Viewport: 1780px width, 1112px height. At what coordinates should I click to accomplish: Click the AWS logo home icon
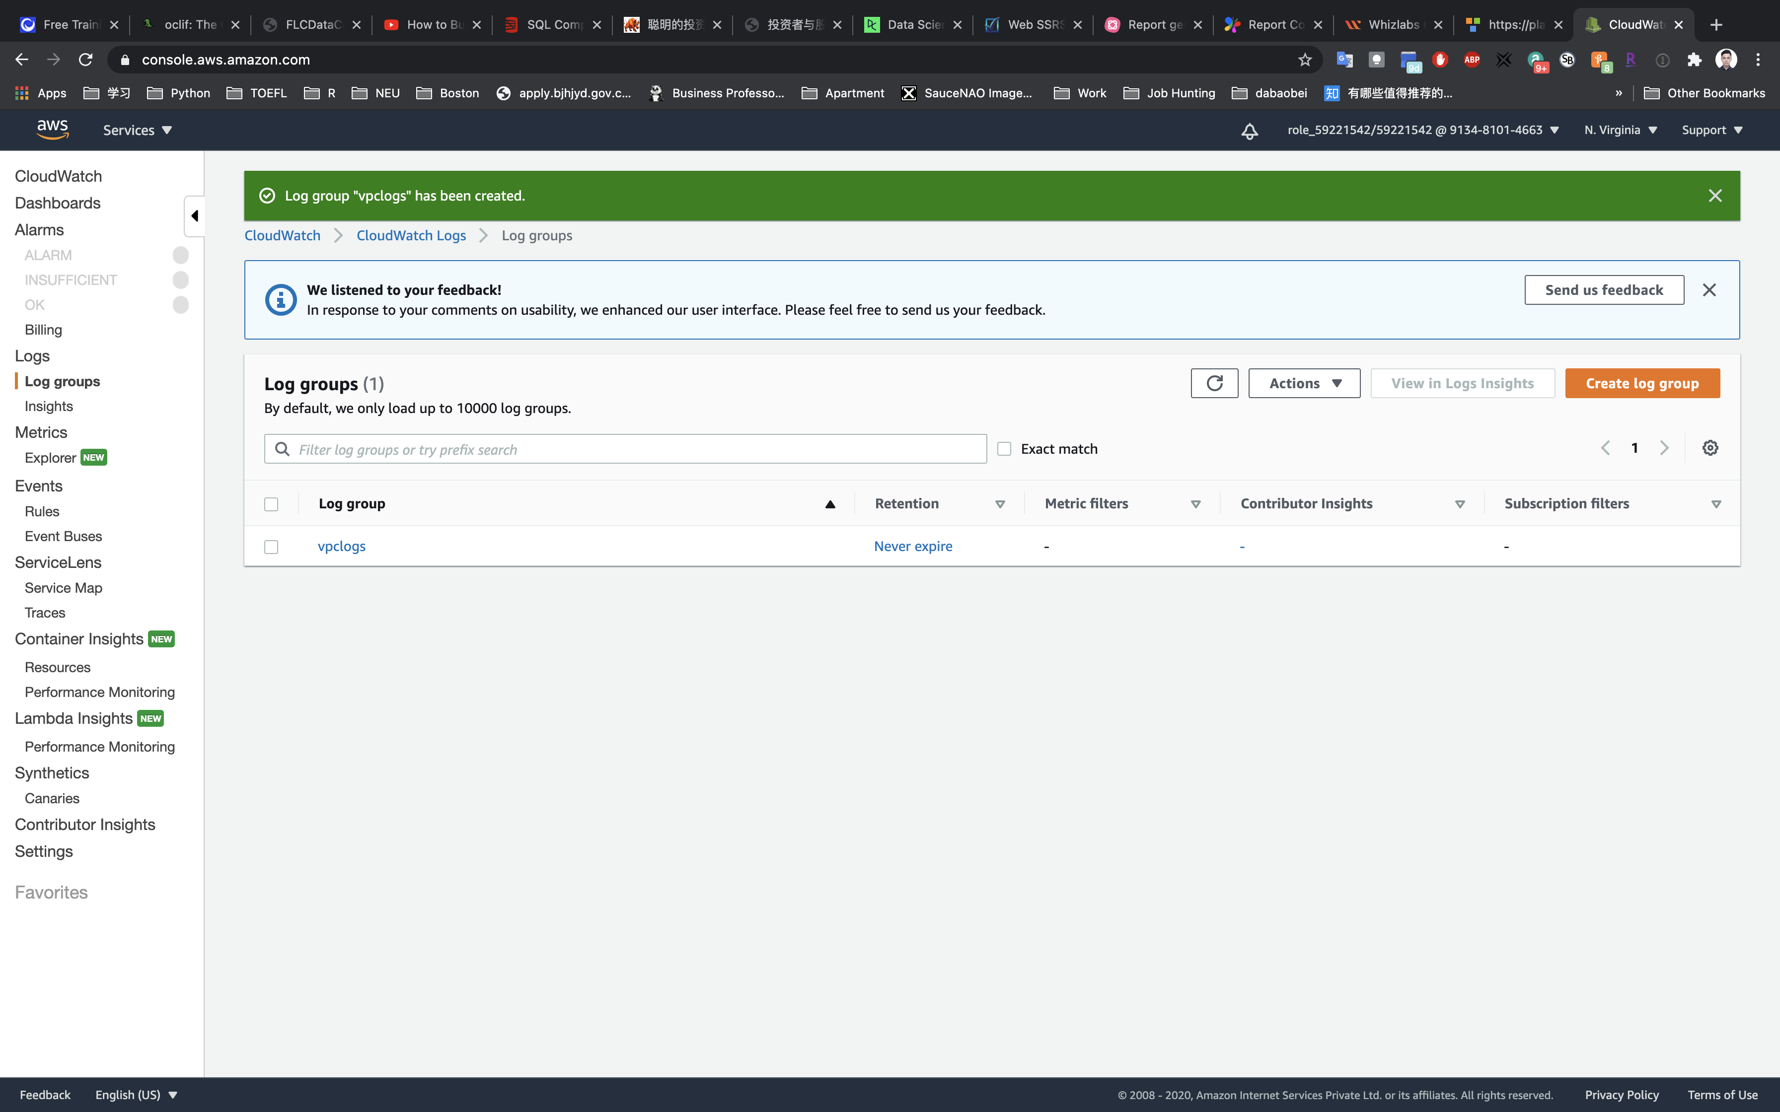[x=53, y=130]
